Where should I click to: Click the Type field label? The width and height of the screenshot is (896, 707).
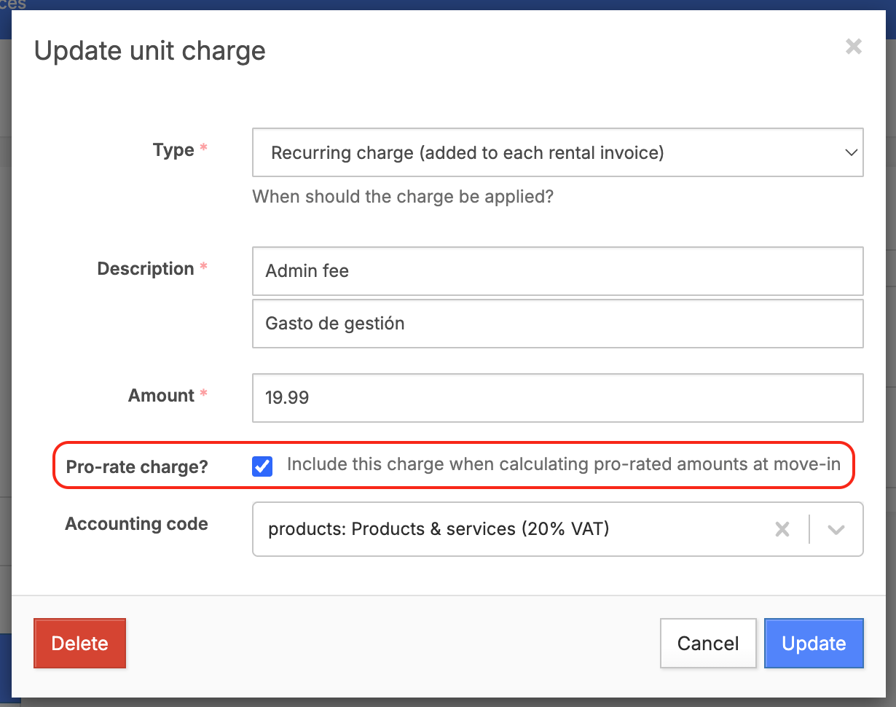[173, 150]
